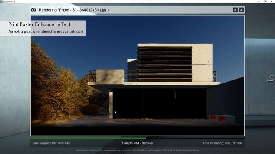275x154 pixels.
Task: Pause the rendering with the pause button
Action: (x=235, y=10)
